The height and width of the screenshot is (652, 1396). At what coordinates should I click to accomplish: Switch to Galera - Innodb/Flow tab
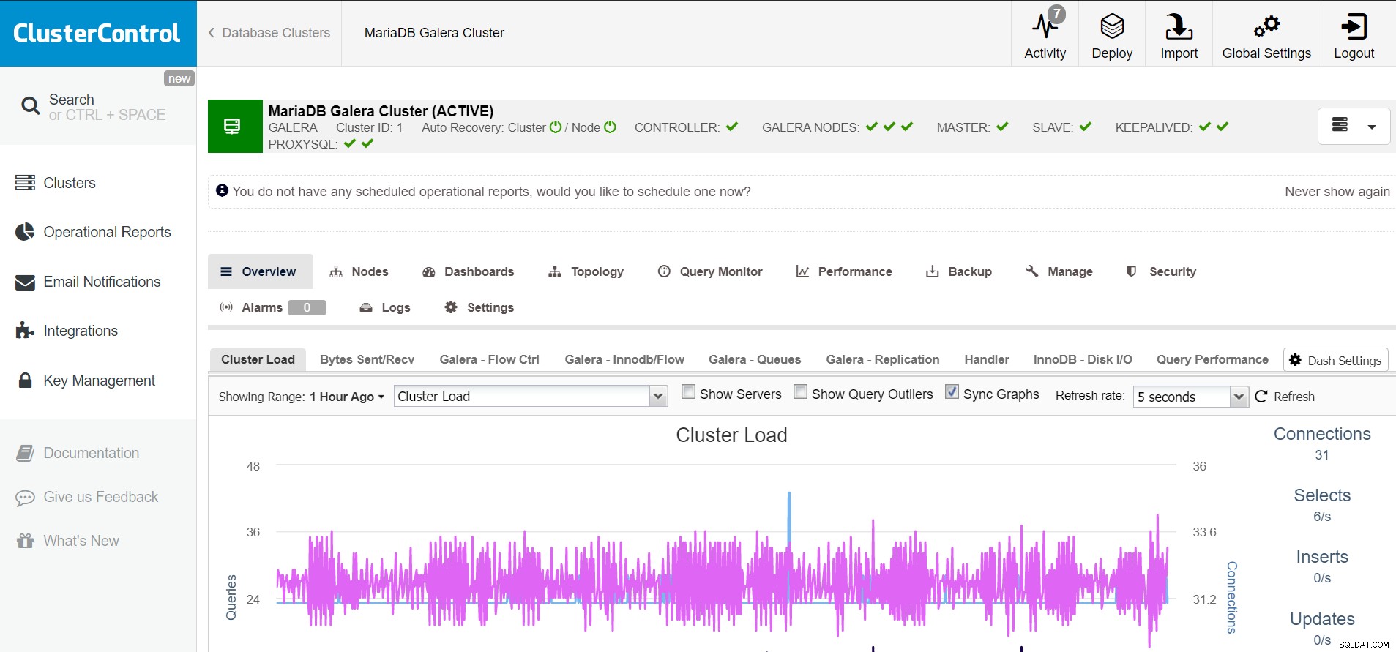pyautogui.click(x=624, y=359)
